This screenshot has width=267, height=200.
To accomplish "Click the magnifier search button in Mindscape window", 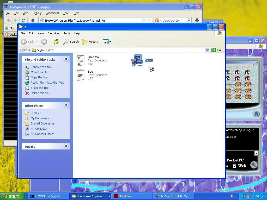I will [254, 165].
